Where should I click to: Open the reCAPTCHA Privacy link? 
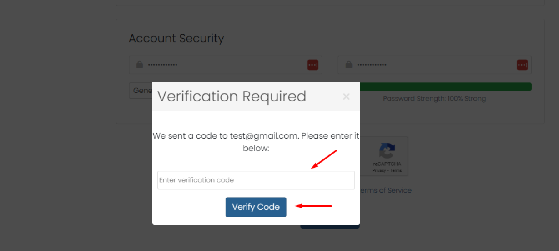pyautogui.click(x=379, y=170)
